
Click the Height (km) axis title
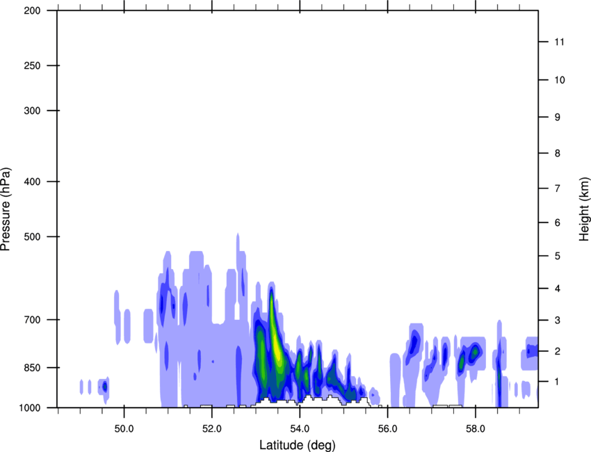584,209
